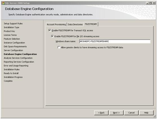Click Reporting Services Configuration step
This screenshot has width=157, height=119.
[19, 62]
